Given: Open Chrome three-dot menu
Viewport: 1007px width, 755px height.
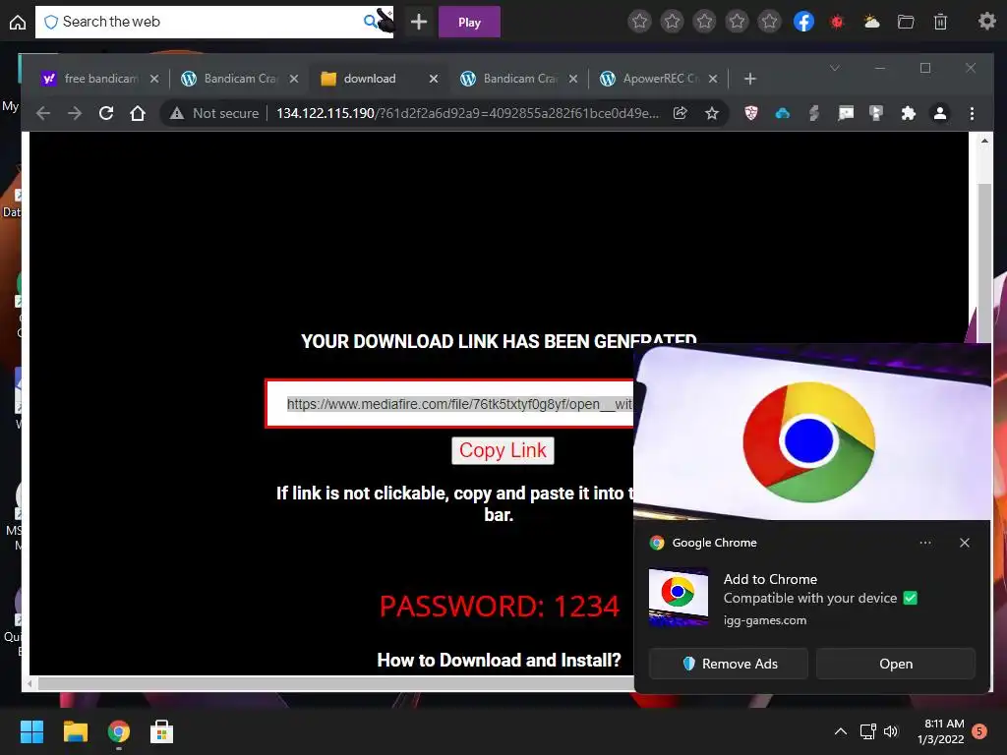Looking at the screenshot, I should (972, 114).
